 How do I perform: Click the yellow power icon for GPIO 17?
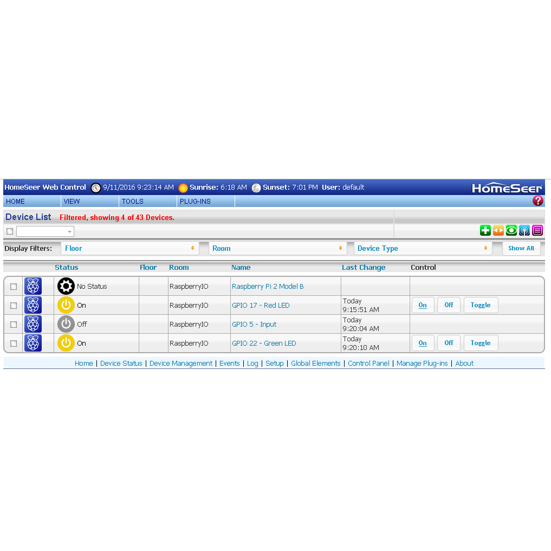click(66, 305)
